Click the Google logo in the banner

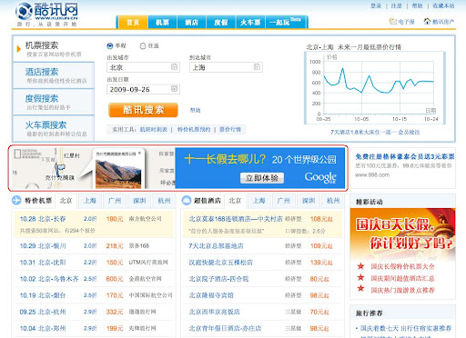tap(320, 177)
